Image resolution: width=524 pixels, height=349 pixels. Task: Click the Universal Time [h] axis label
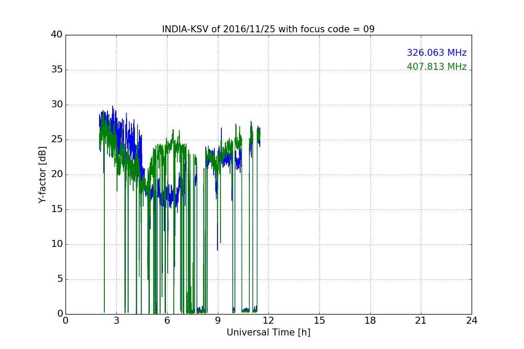coord(268,332)
